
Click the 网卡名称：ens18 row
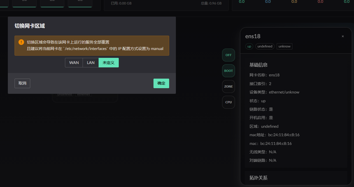pyautogui.click(x=264, y=75)
